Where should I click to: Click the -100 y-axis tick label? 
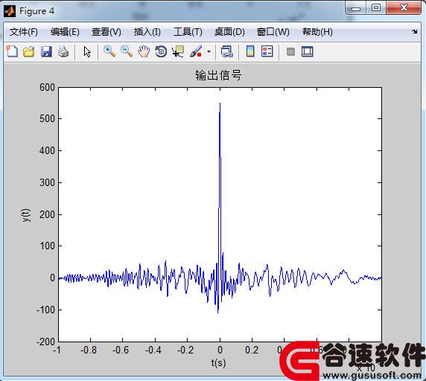(45, 310)
